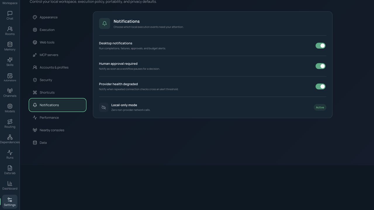Screen dimensions: 374x210
Task: Open Nearby consoles settings tab
Action: point(58,130)
